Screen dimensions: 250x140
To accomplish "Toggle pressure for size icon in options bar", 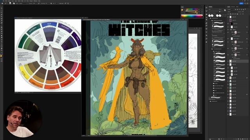I will click(x=66, y=3).
